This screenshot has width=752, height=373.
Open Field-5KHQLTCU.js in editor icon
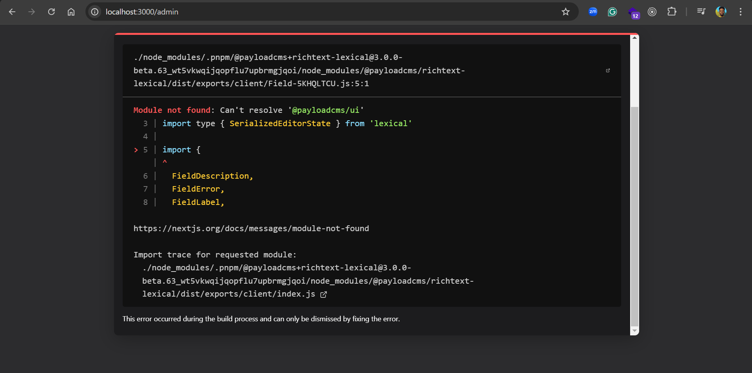608,71
